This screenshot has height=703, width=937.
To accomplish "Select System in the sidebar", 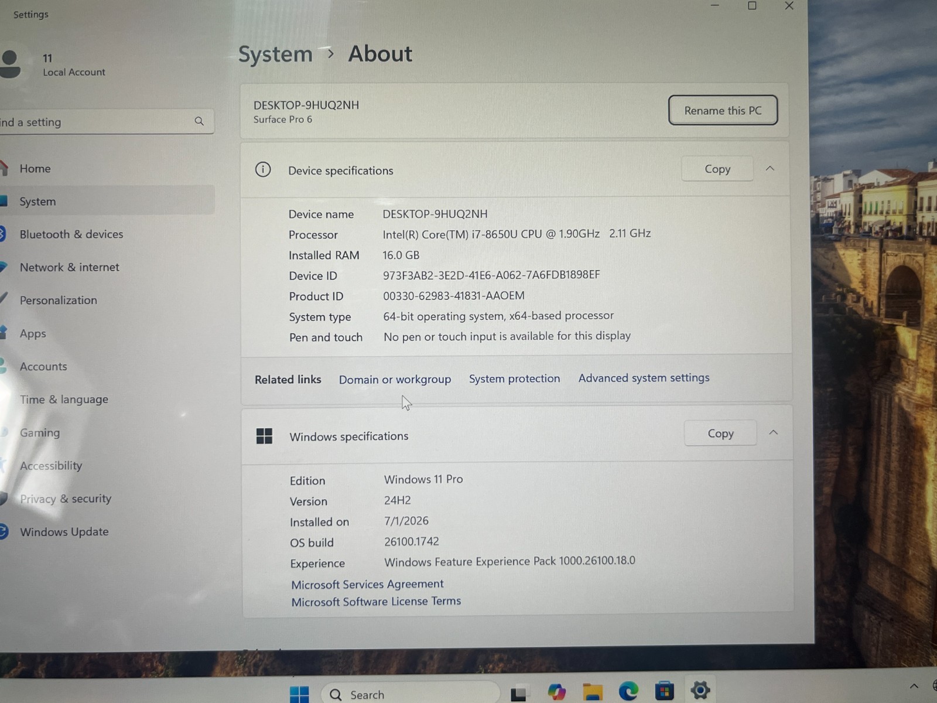I will point(107,202).
